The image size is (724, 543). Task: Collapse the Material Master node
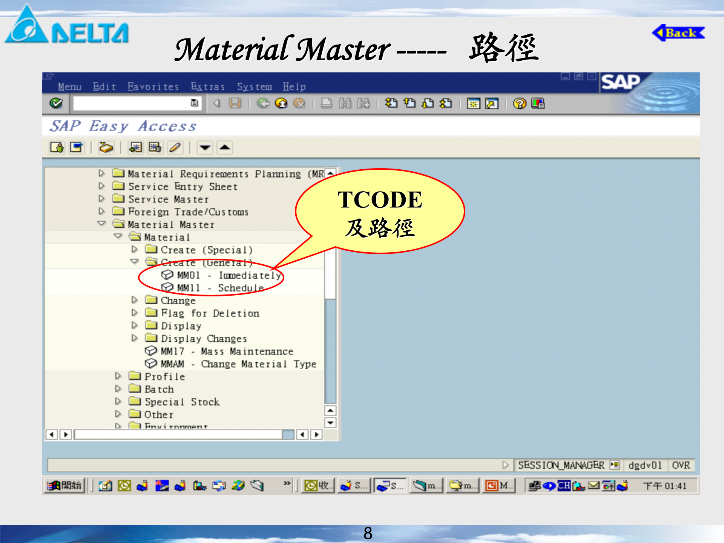tap(101, 224)
